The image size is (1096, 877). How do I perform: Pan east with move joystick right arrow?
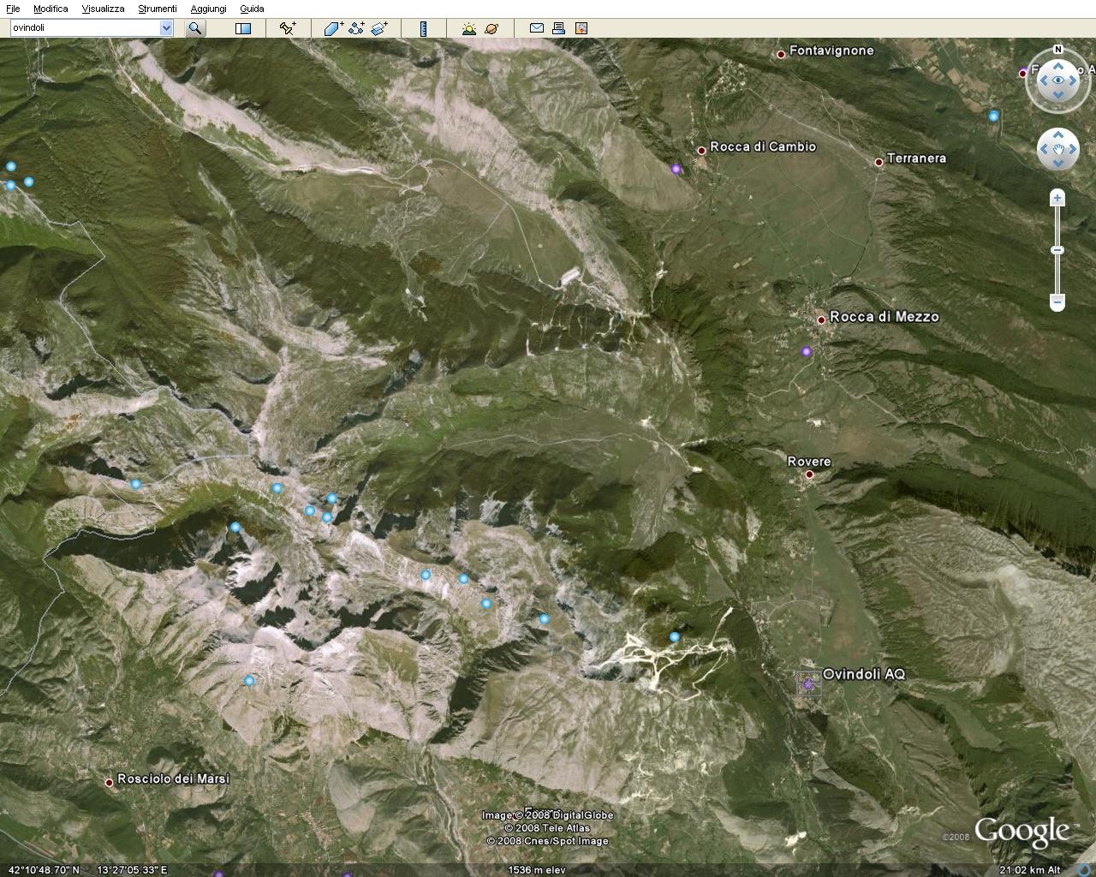[x=1074, y=150]
